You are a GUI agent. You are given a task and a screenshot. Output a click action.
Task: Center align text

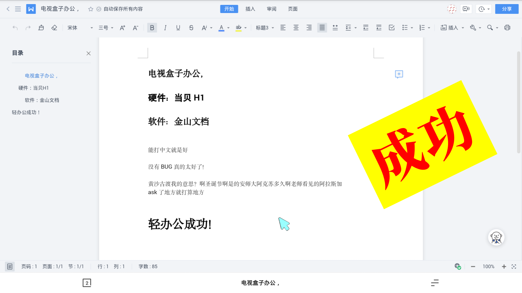click(296, 28)
